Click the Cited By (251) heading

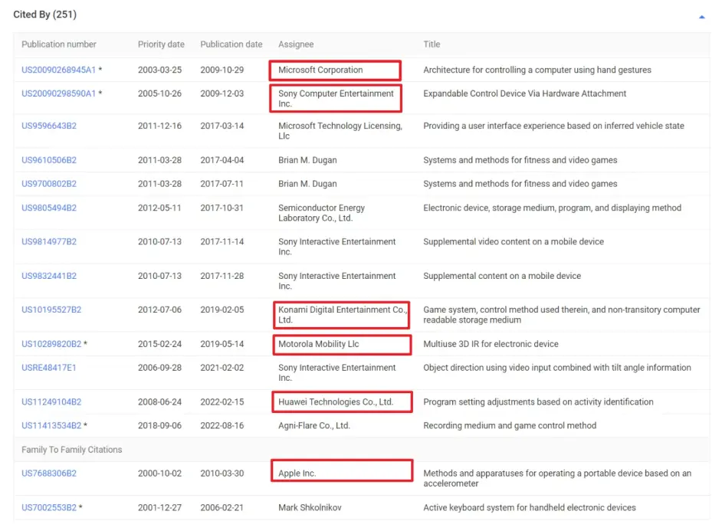[x=44, y=15]
